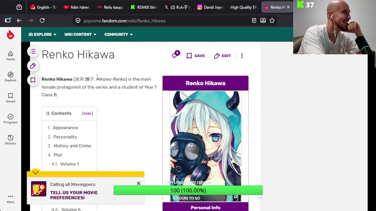Click the install app icon in address bar
Viewport: 376px width, 211px height.
(x=263, y=21)
